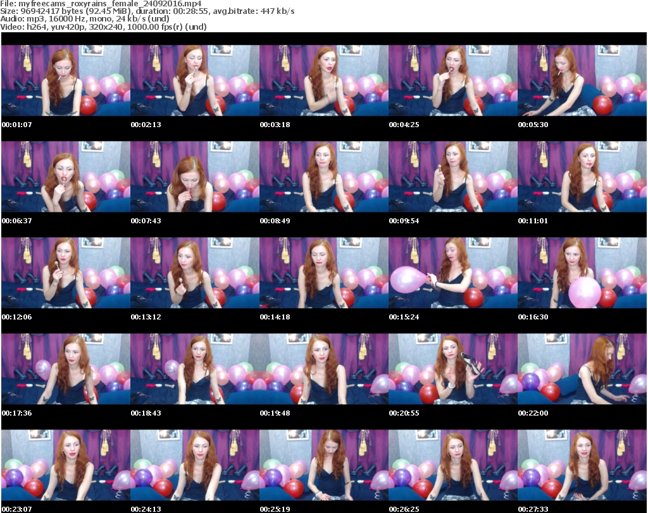Viewport: 648px width, 513px height.
Task: Click the thumbnail labeled 00:11:01
Action: click(x=582, y=176)
